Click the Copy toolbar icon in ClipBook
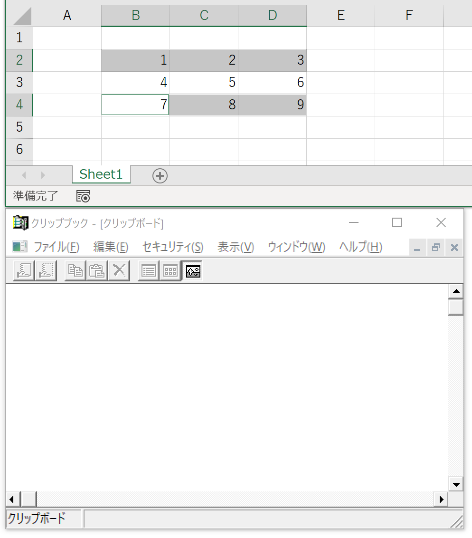Image resolution: width=472 pixels, height=538 pixels. point(76,271)
